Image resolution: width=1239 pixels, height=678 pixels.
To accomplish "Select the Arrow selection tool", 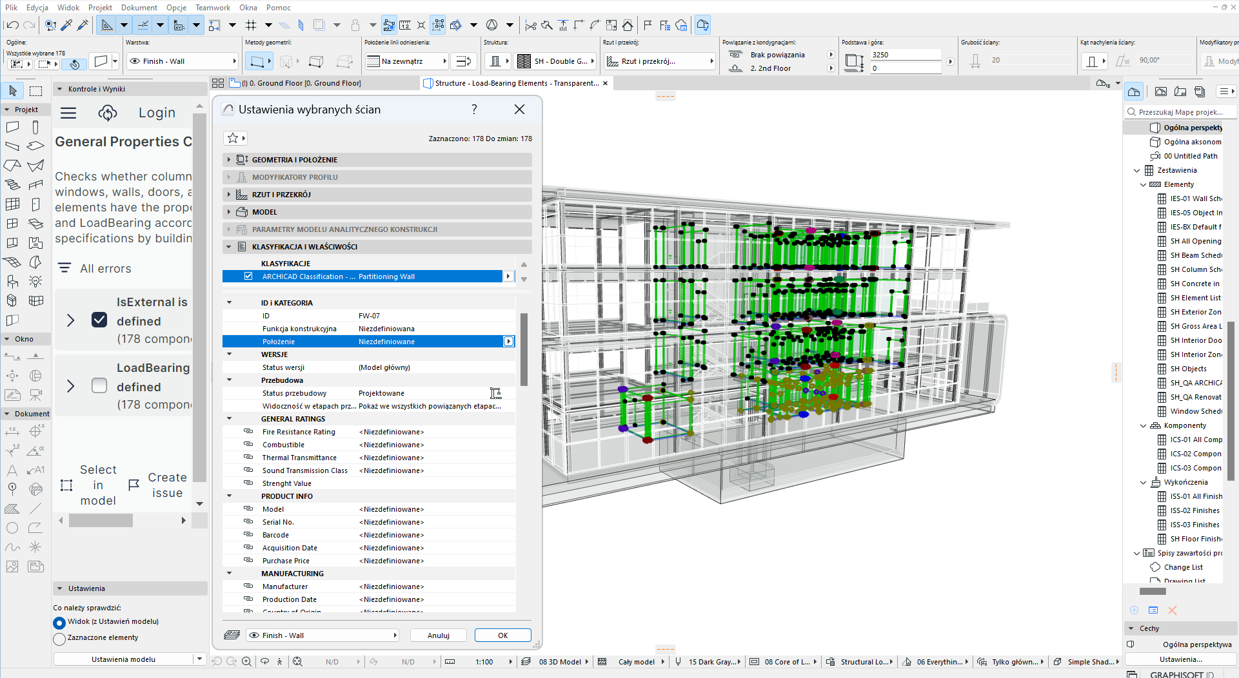I will (13, 91).
